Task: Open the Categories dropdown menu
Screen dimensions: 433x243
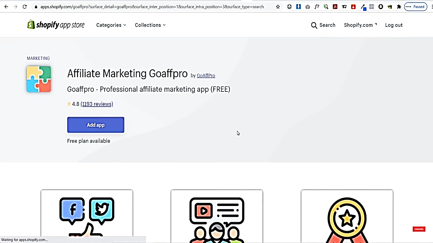Action: 111,25
